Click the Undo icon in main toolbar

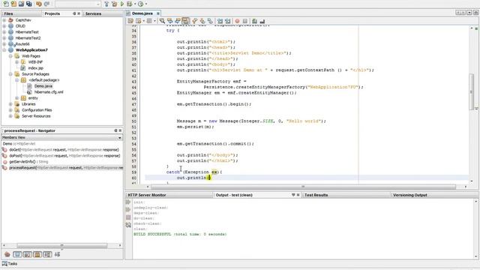(x=39, y=4)
